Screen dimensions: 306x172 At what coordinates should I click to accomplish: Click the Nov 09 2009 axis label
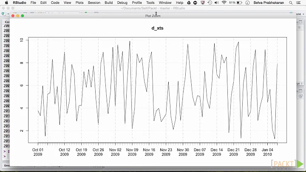(x=132, y=152)
